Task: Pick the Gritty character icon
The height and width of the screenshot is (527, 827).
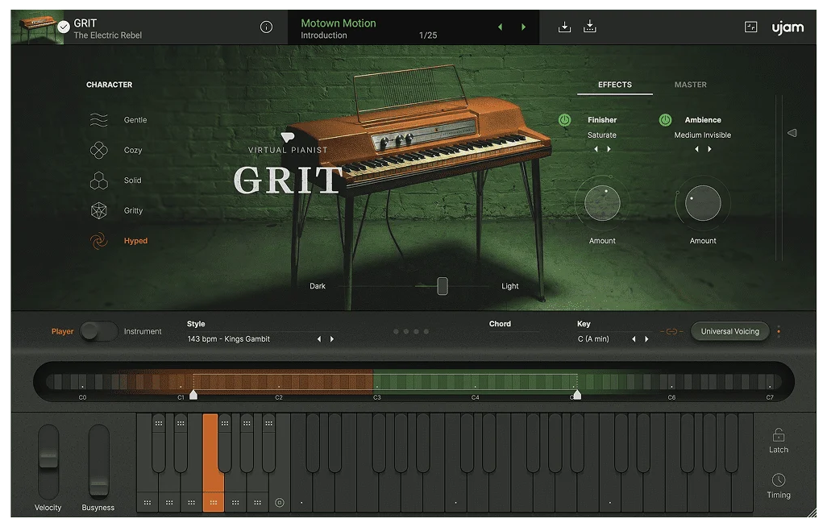Action: pos(98,211)
